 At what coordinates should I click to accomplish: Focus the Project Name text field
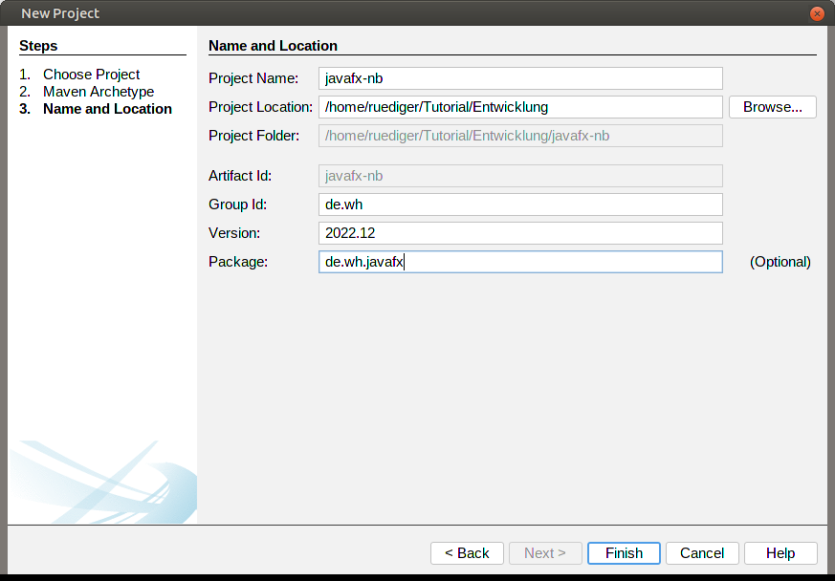[x=520, y=78]
